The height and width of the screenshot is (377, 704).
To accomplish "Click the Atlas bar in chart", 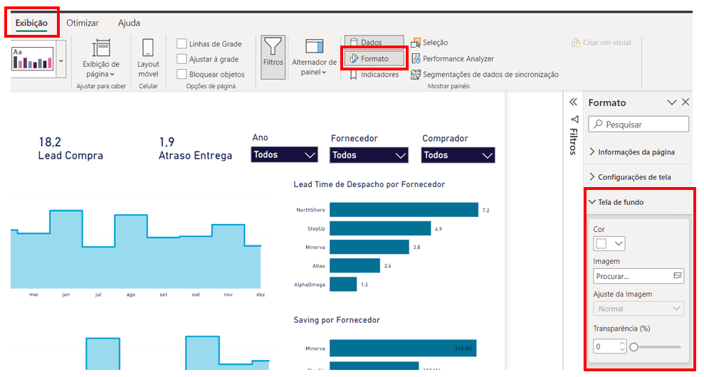I will pyautogui.click(x=354, y=266).
